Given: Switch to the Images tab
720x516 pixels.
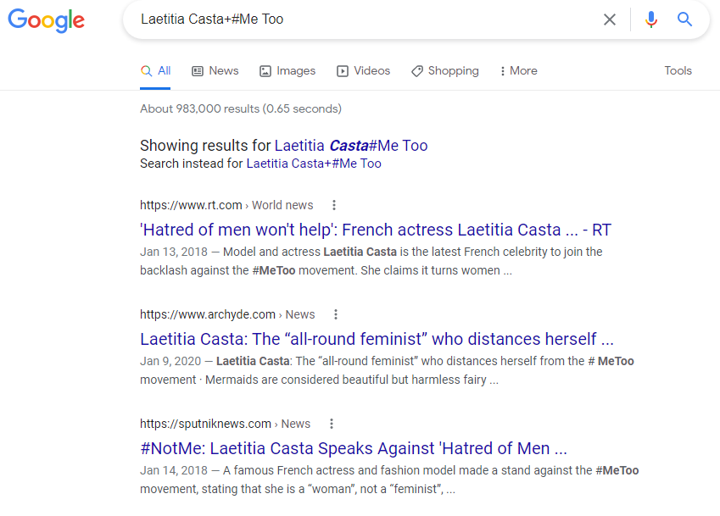Looking at the screenshot, I should pos(287,70).
